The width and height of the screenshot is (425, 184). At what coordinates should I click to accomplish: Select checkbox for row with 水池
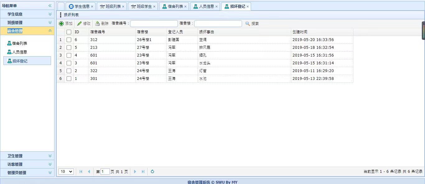pyautogui.click(x=69, y=79)
